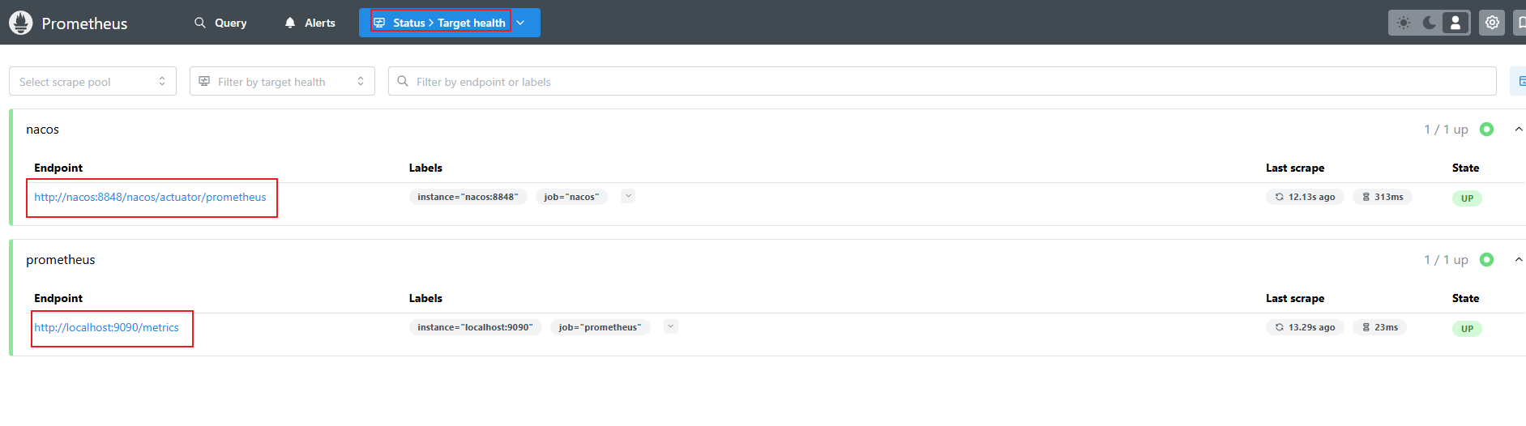Expand more labels for nacos target
Viewport: 1526px width, 426px height.
(x=628, y=196)
